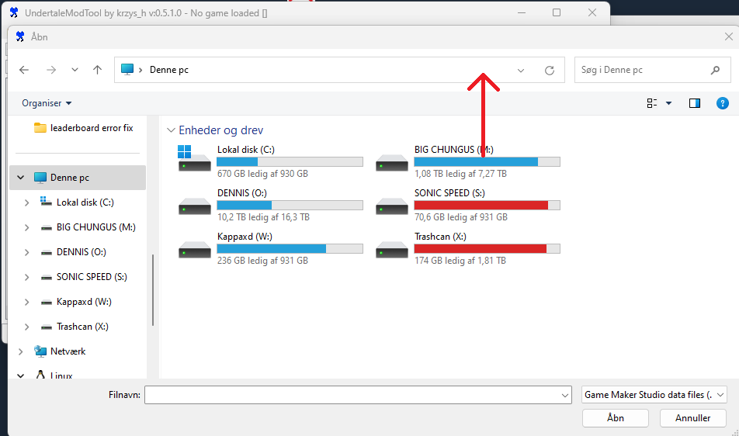739x436 pixels.
Task: Collapse the Enheder og drev group
Action: click(x=171, y=130)
